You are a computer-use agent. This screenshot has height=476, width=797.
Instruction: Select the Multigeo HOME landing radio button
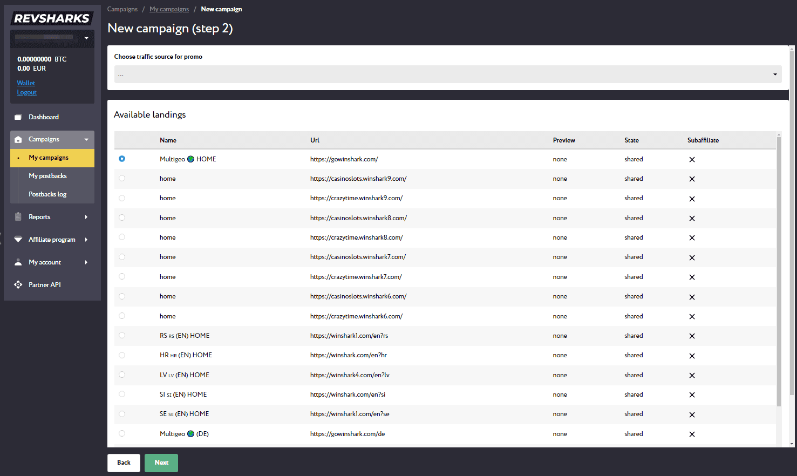coord(122,159)
